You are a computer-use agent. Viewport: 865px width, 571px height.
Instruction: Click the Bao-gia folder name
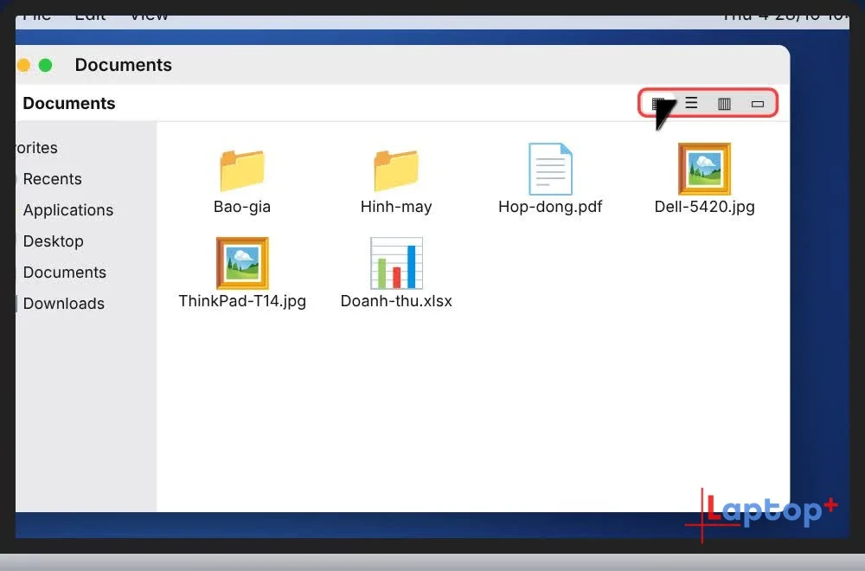point(242,207)
